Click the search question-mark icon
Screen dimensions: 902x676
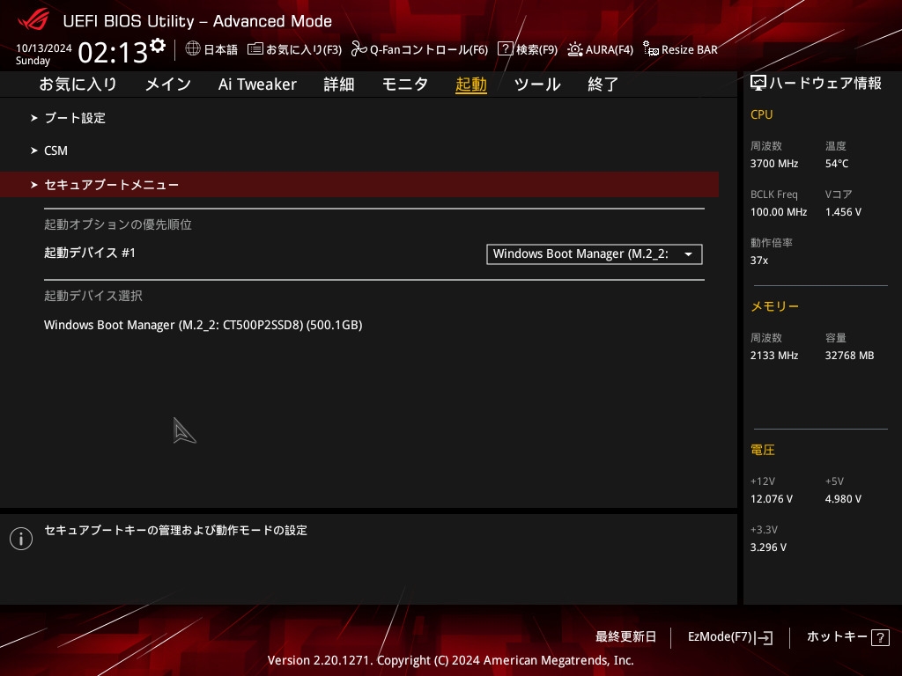[505, 48]
